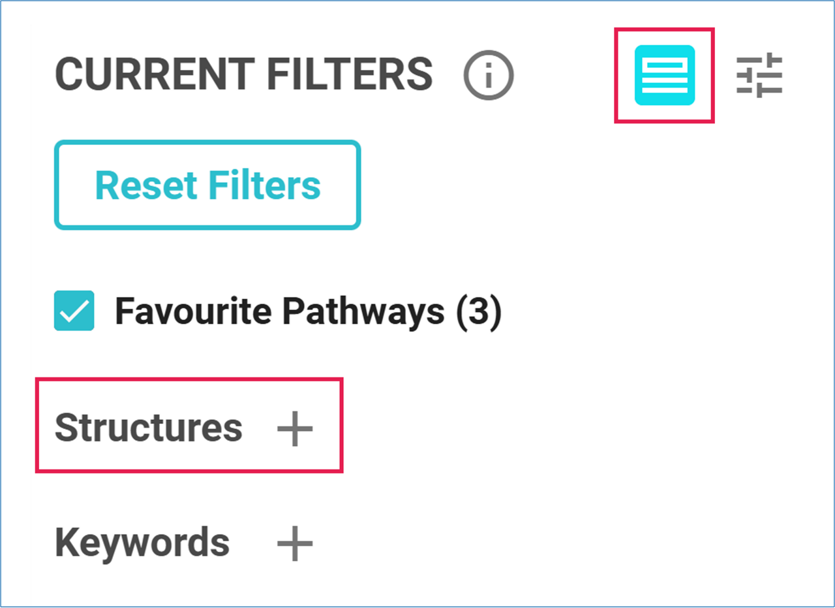This screenshot has height=608, width=835.
Task: Click the plus icon next to Keywords
Action: (x=295, y=543)
